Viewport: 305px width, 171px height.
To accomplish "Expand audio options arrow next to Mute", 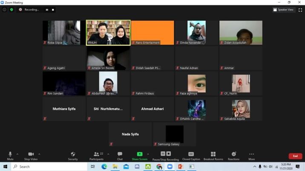I will pos(17,154).
